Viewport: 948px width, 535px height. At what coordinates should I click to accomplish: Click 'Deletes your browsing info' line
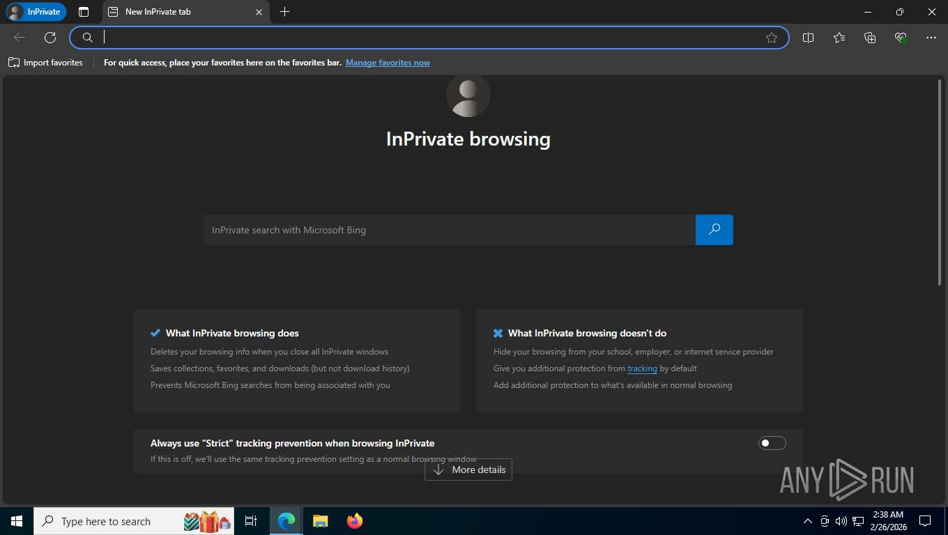pos(270,352)
